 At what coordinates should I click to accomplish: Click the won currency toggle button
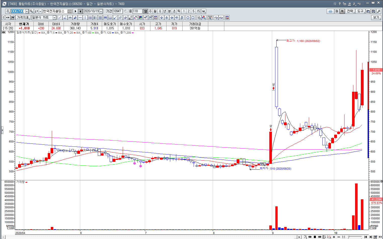coord(204,11)
